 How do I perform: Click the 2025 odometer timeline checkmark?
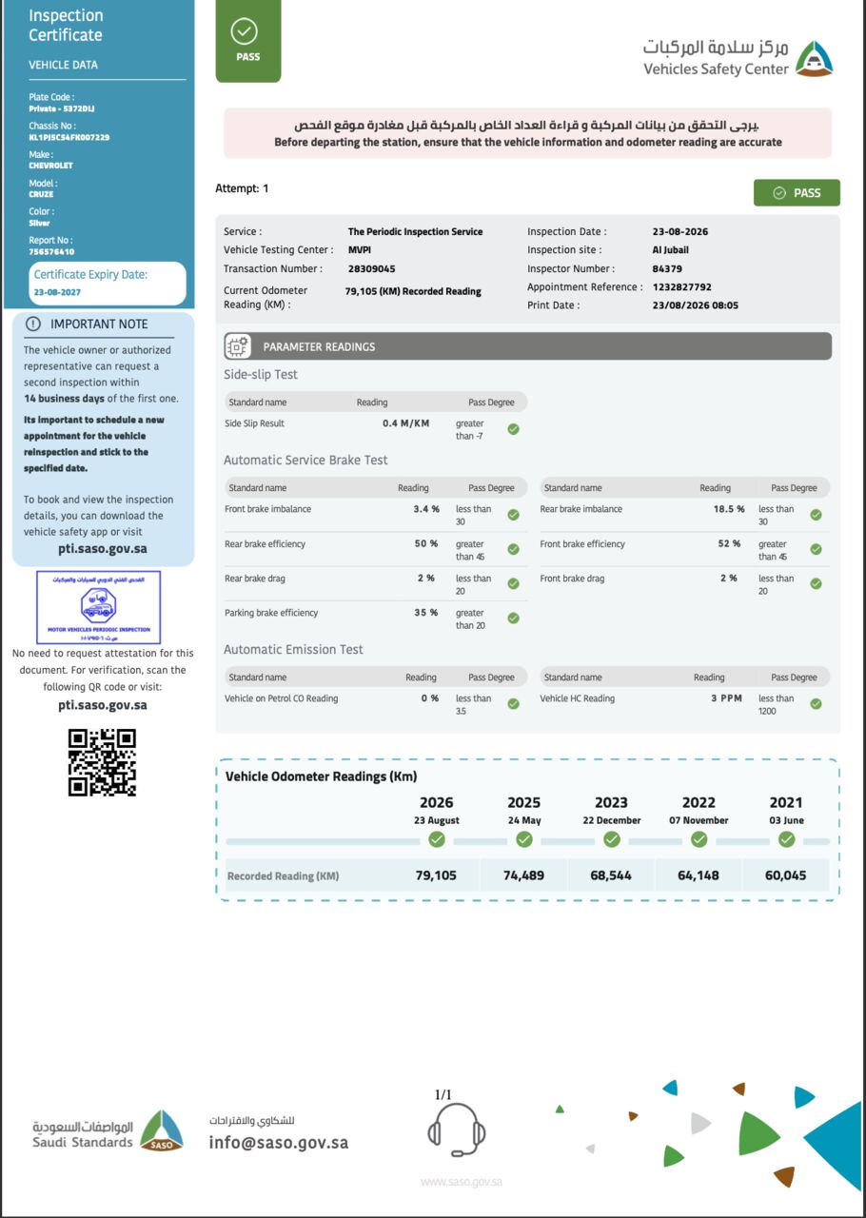524,839
